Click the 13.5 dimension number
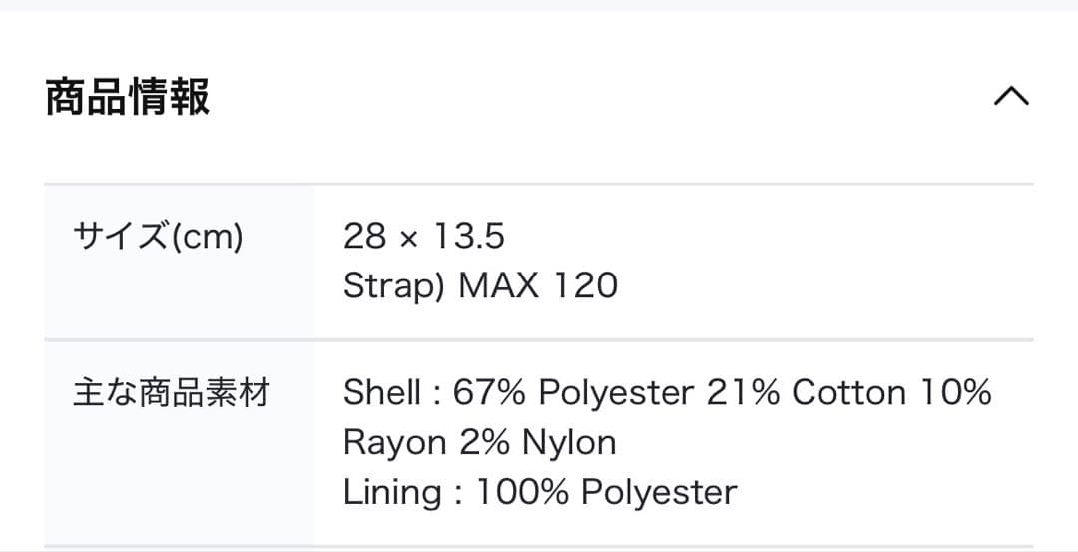1078x552 pixels. (x=468, y=237)
